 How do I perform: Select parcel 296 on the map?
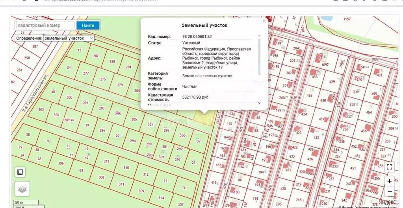pyautogui.click(x=102, y=130)
